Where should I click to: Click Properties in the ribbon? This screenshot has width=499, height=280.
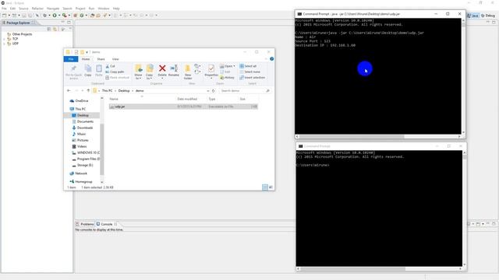coord(211,71)
